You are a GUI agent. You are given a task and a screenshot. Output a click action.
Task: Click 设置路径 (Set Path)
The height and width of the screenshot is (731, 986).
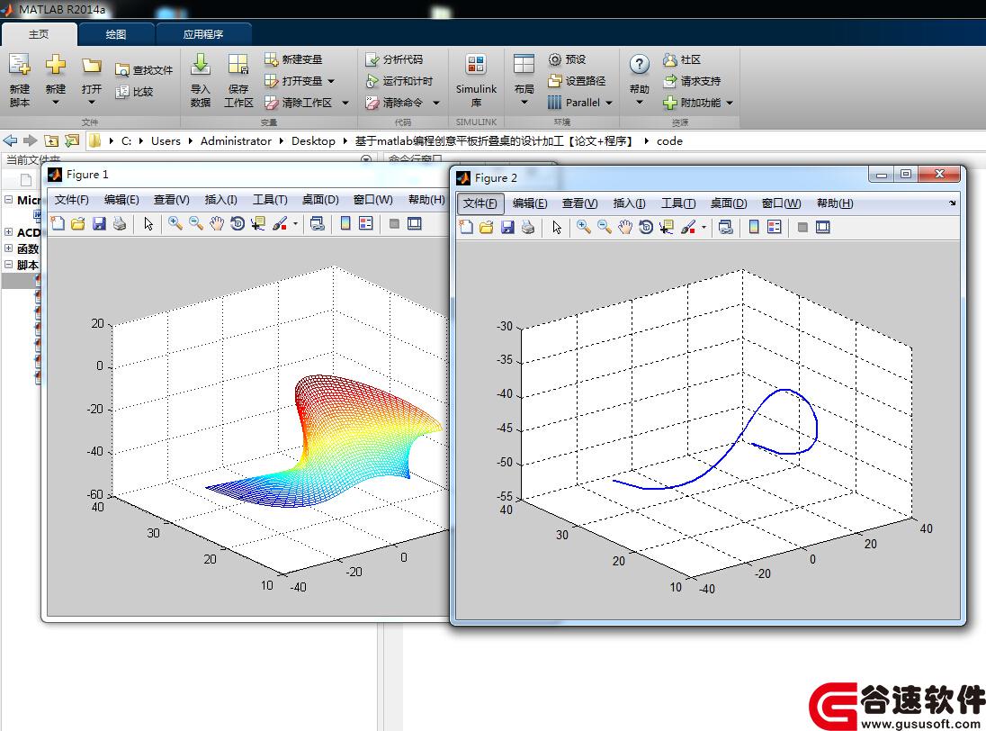pyautogui.click(x=577, y=80)
